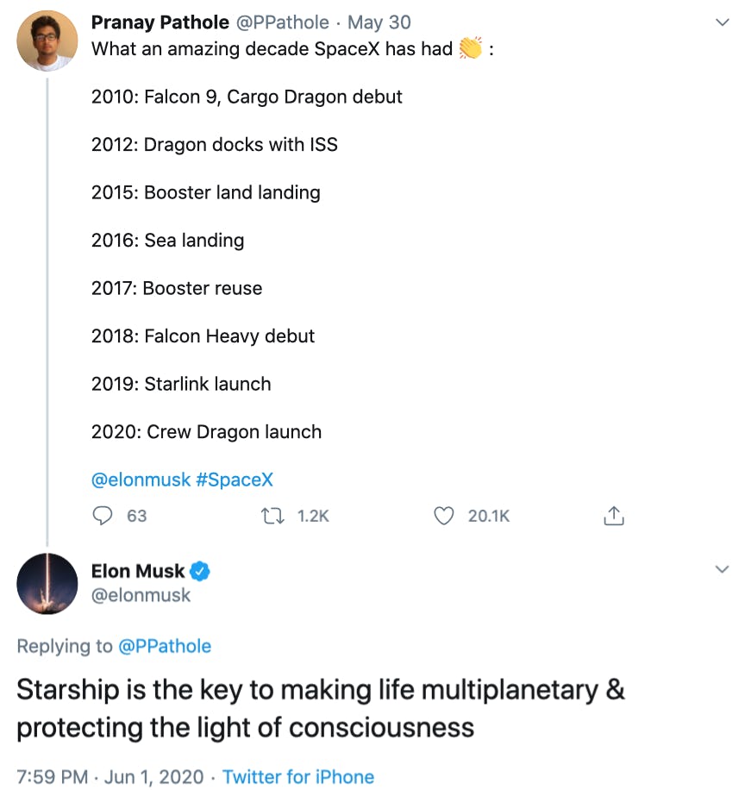Click the @elonmusk handle under Elon's name
The width and height of the screenshot is (745, 790).
[141, 595]
